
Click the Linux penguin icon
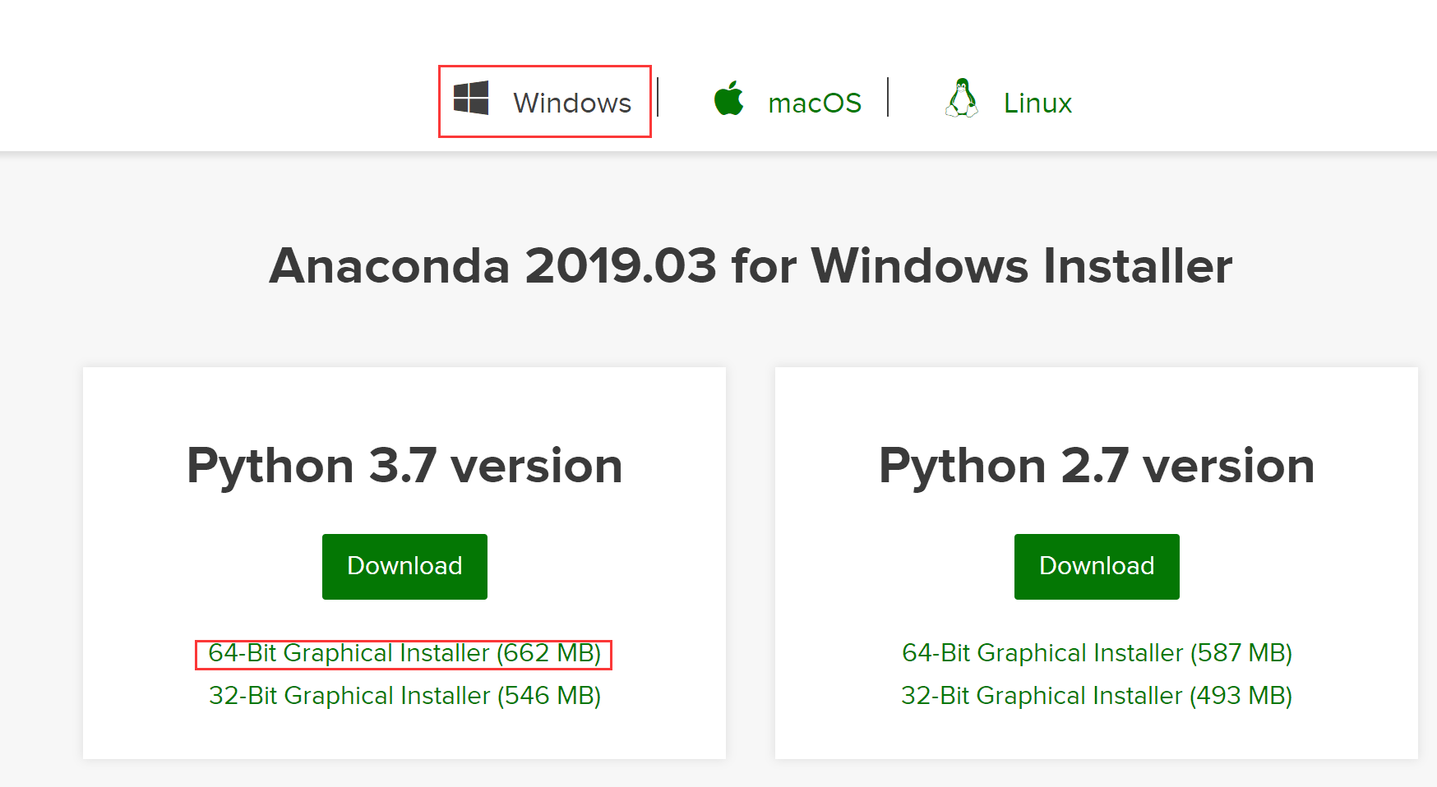pos(962,99)
